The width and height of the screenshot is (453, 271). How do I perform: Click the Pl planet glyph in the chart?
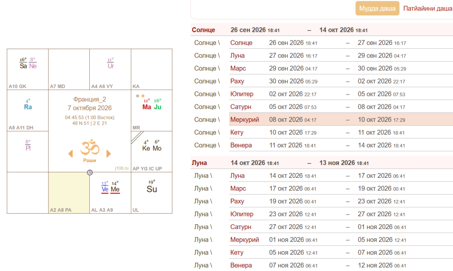click(x=28, y=148)
